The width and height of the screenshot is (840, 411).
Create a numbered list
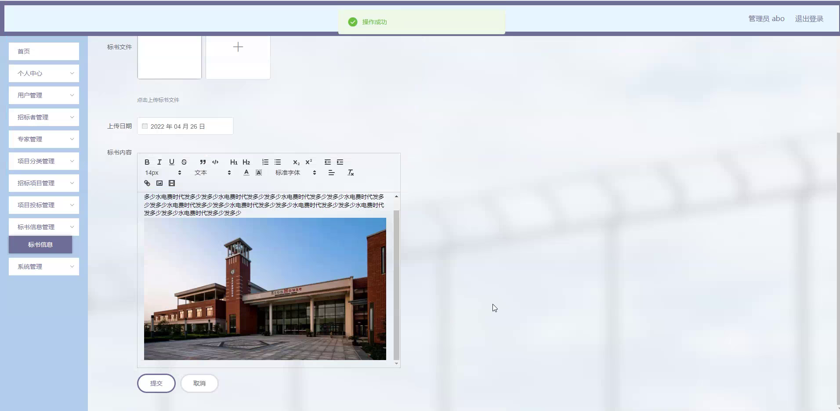point(265,162)
